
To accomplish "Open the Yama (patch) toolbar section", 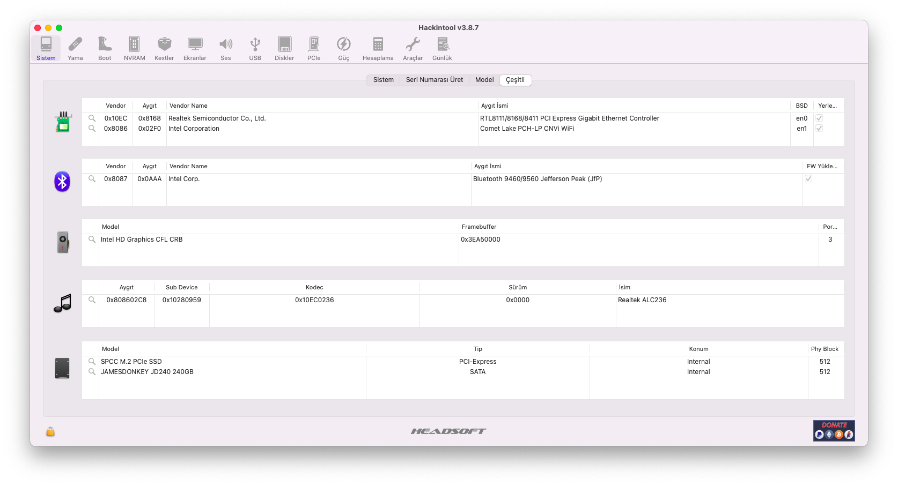I will click(x=75, y=48).
